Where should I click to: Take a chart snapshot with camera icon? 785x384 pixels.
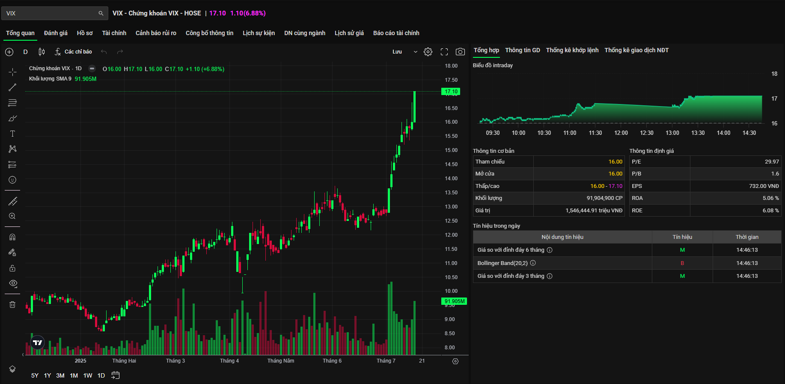click(460, 52)
